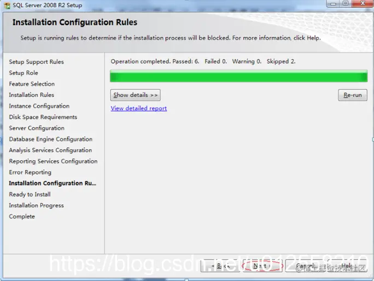
Task: Click the Operation completed status text
Action: [203, 62]
